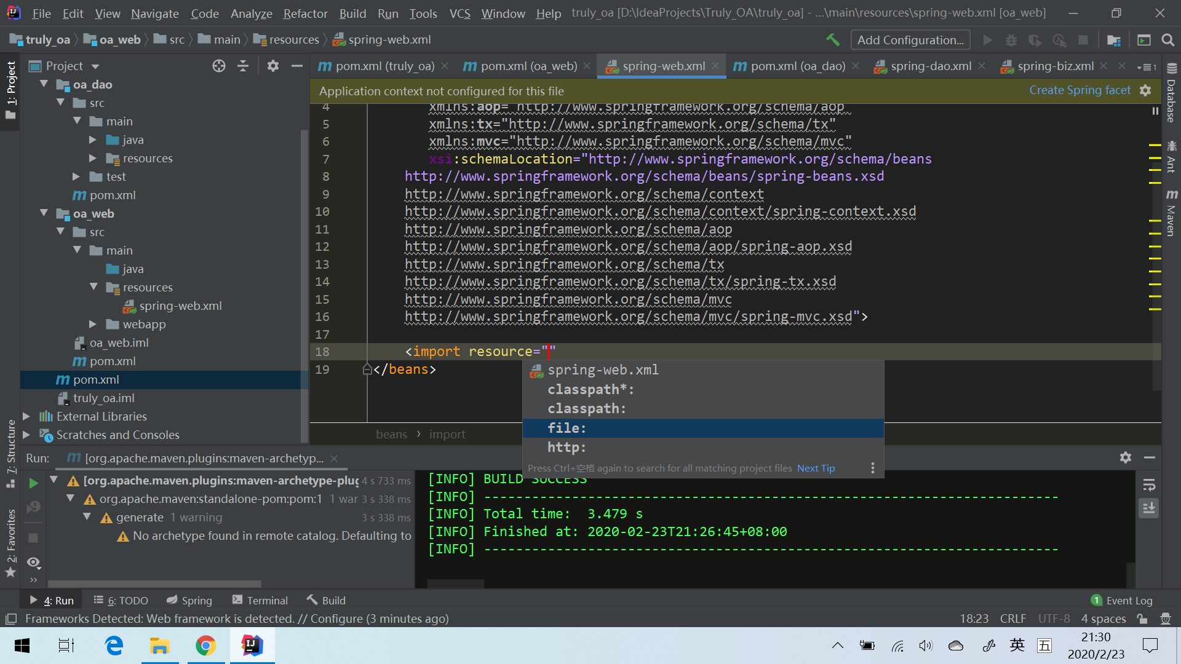This screenshot has height=664, width=1181.
Task: Close the spring-web.xml editor tab
Action: coord(715,66)
